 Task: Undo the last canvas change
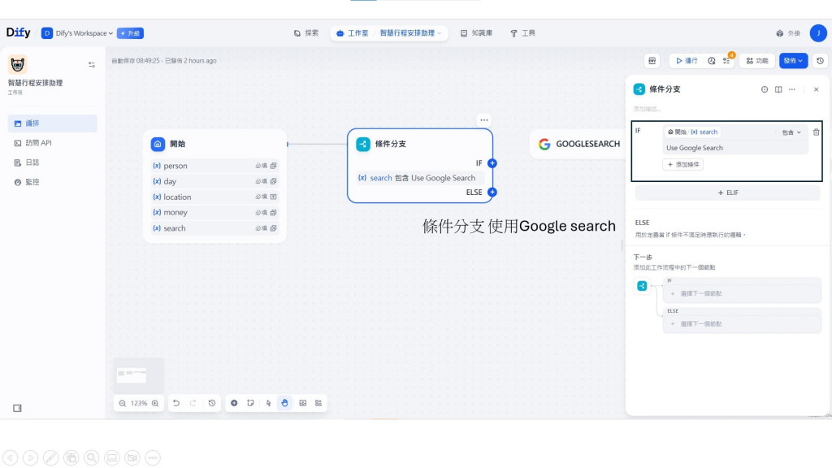[176, 403]
